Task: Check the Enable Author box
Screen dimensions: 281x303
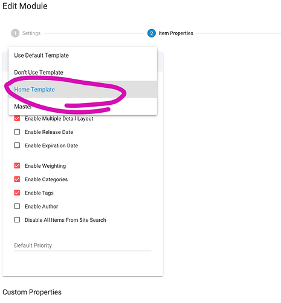Action: [17, 206]
